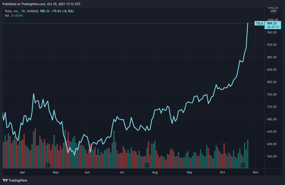This screenshot has height=185, width=285.
Task: Click the 560.00 price axis label
Action: click(272, 156)
